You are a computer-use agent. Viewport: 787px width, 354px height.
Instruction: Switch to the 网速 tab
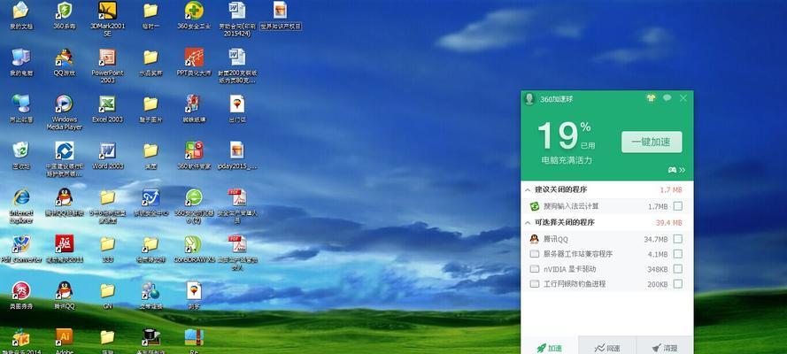coord(607,348)
